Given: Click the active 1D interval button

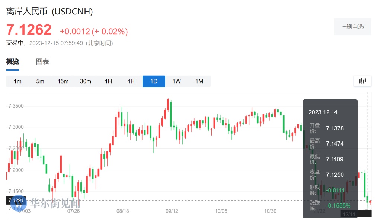Looking at the screenshot, I should (x=154, y=81).
